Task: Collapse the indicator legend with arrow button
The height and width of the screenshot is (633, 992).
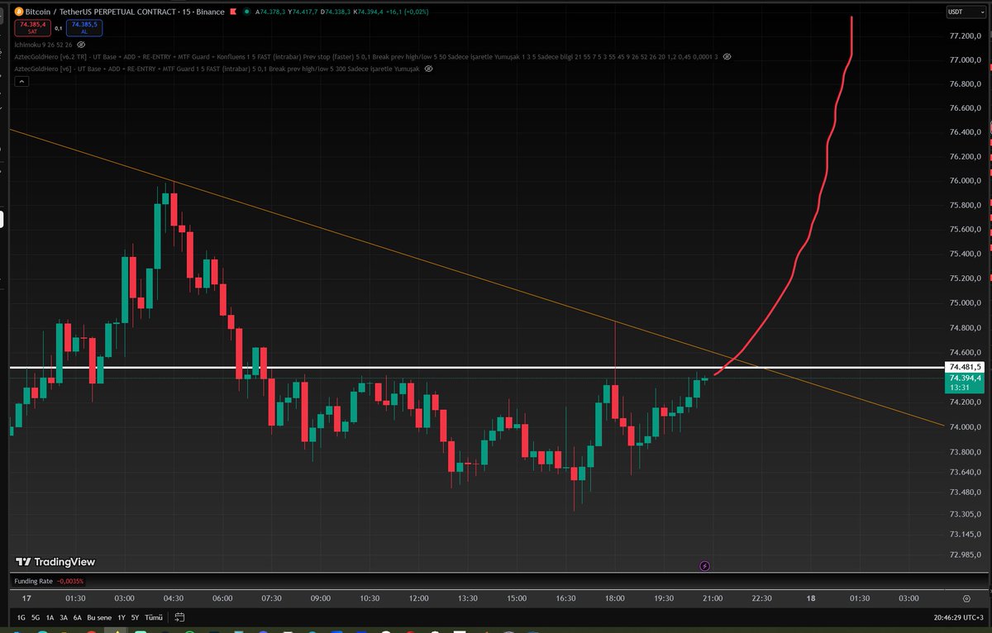Action: tap(20, 82)
